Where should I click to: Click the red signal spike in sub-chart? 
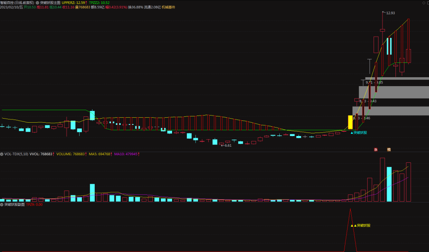pos(350,230)
